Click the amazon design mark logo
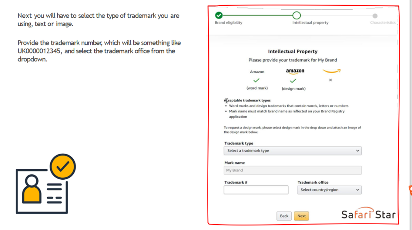412x230 pixels. 295,71
